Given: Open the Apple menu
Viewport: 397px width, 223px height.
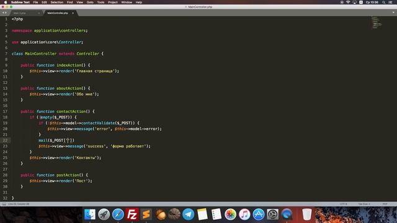Looking at the screenshot, I should 6,2.
